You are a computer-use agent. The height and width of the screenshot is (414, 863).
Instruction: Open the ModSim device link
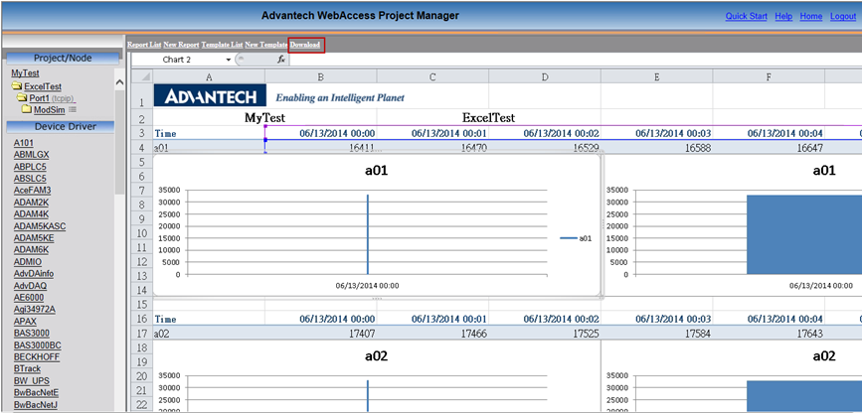tap(50, 110)
